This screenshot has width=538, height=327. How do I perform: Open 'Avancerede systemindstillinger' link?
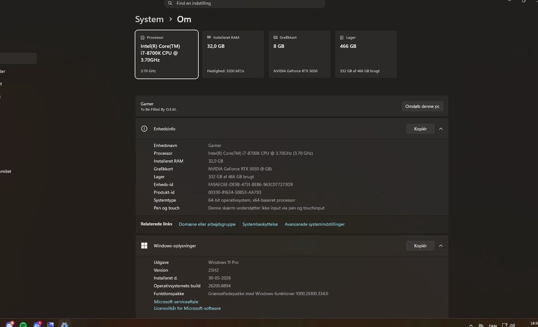point(314,224)
